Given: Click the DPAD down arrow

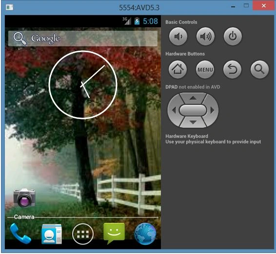Looking at the screenshot, I should coord(193,122).
